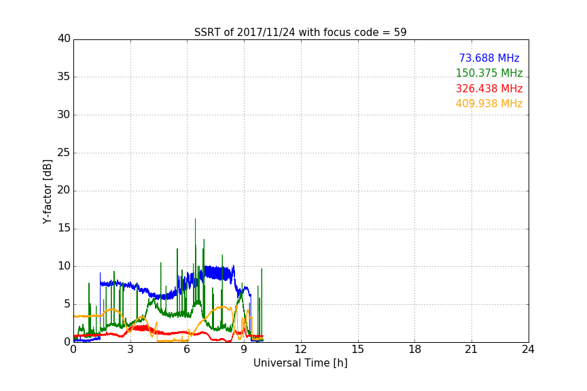Click the y-axis tick label 25
Viewport: 587px width, 391px height.
[x=64, y=153]
